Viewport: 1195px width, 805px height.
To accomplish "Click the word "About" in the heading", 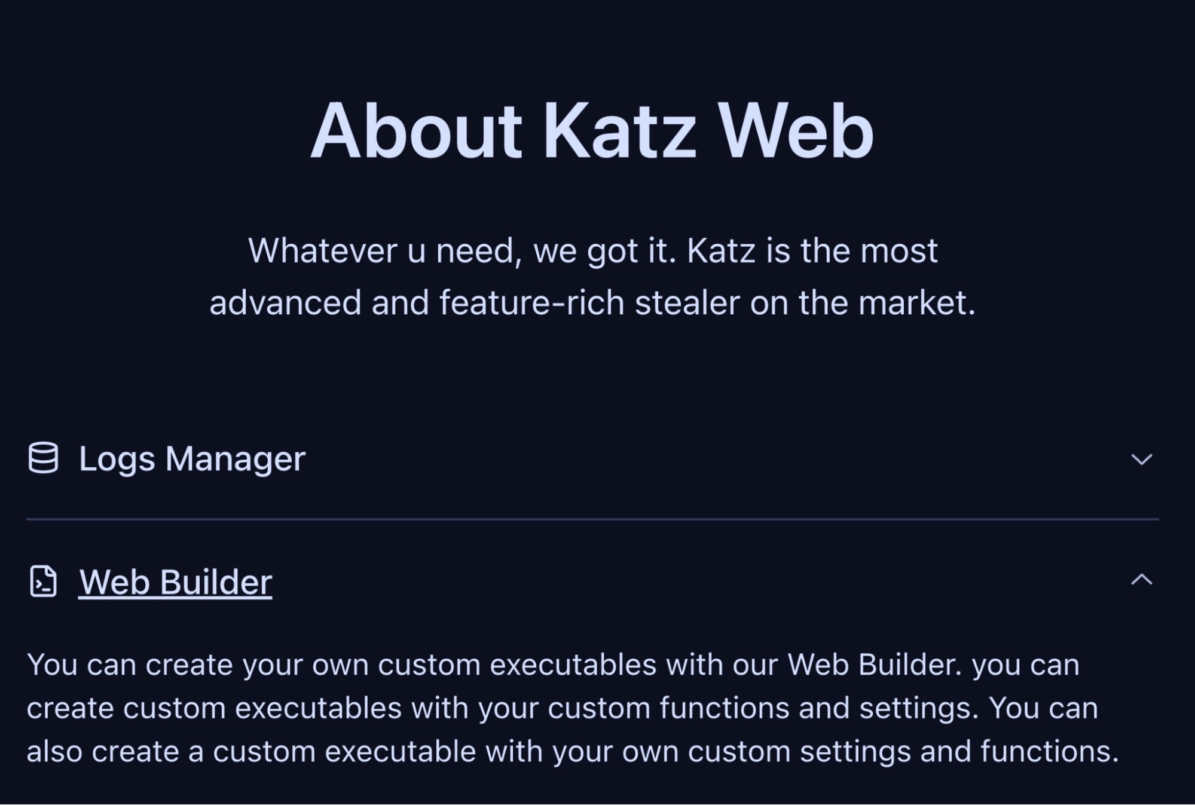I will click(416, 131).
